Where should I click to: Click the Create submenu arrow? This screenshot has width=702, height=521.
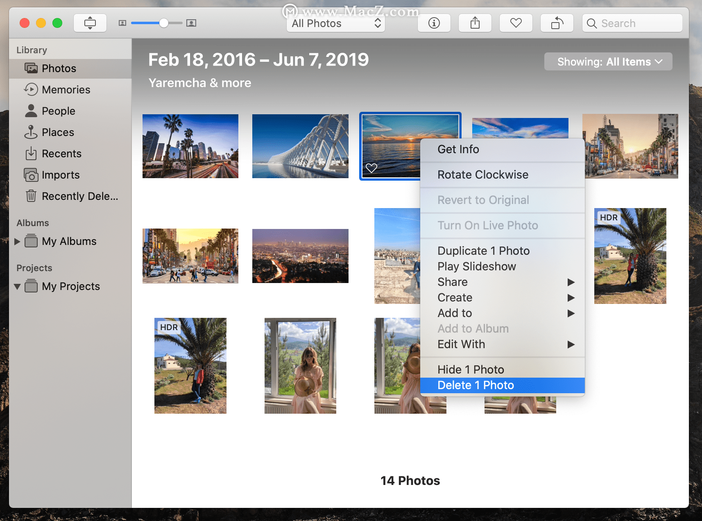pyautogui.click(x=571, y=298)
